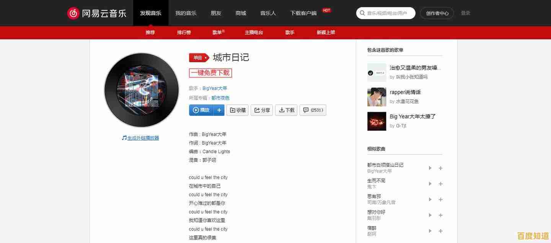
Task: Open the 我的音乐 menu
Action: point(186,13)
